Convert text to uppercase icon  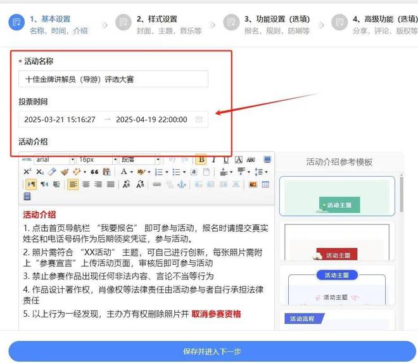tap(127, 184)
